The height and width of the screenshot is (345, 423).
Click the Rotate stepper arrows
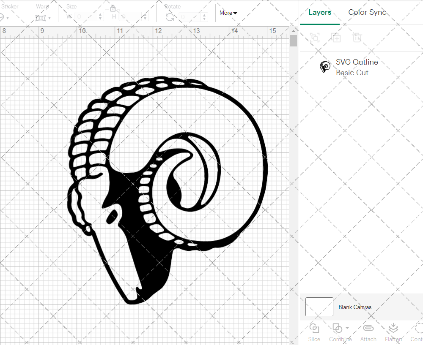[204, 17]
